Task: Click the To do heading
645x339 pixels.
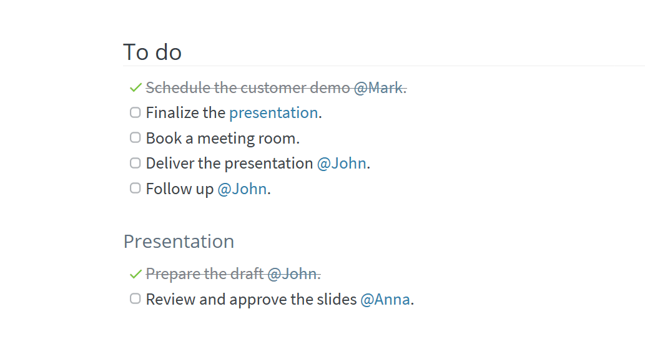Action: tap(152, 52)
